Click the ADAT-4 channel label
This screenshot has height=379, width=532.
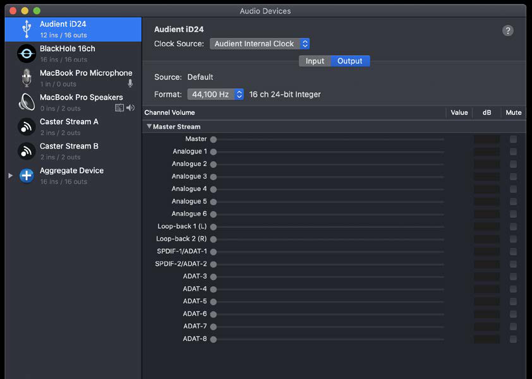[195, 289]
